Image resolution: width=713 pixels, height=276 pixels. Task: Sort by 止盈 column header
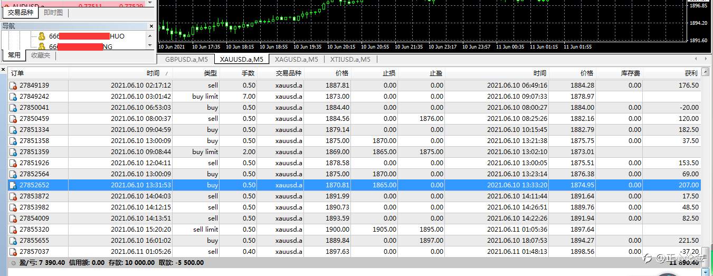click(422, 73)
